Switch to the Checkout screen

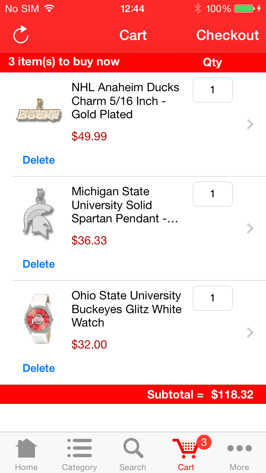coord(227,35)
